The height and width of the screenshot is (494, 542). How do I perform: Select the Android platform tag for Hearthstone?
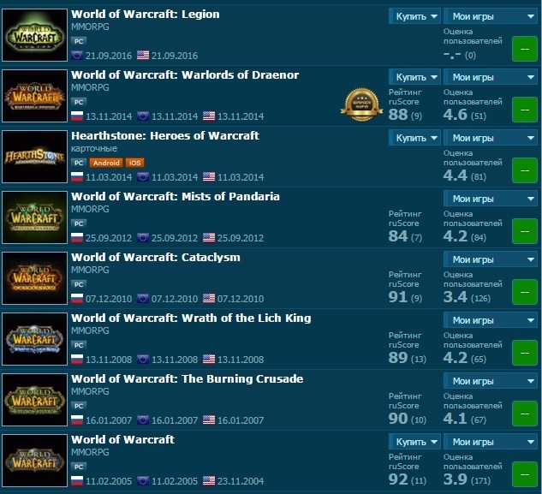106,163
